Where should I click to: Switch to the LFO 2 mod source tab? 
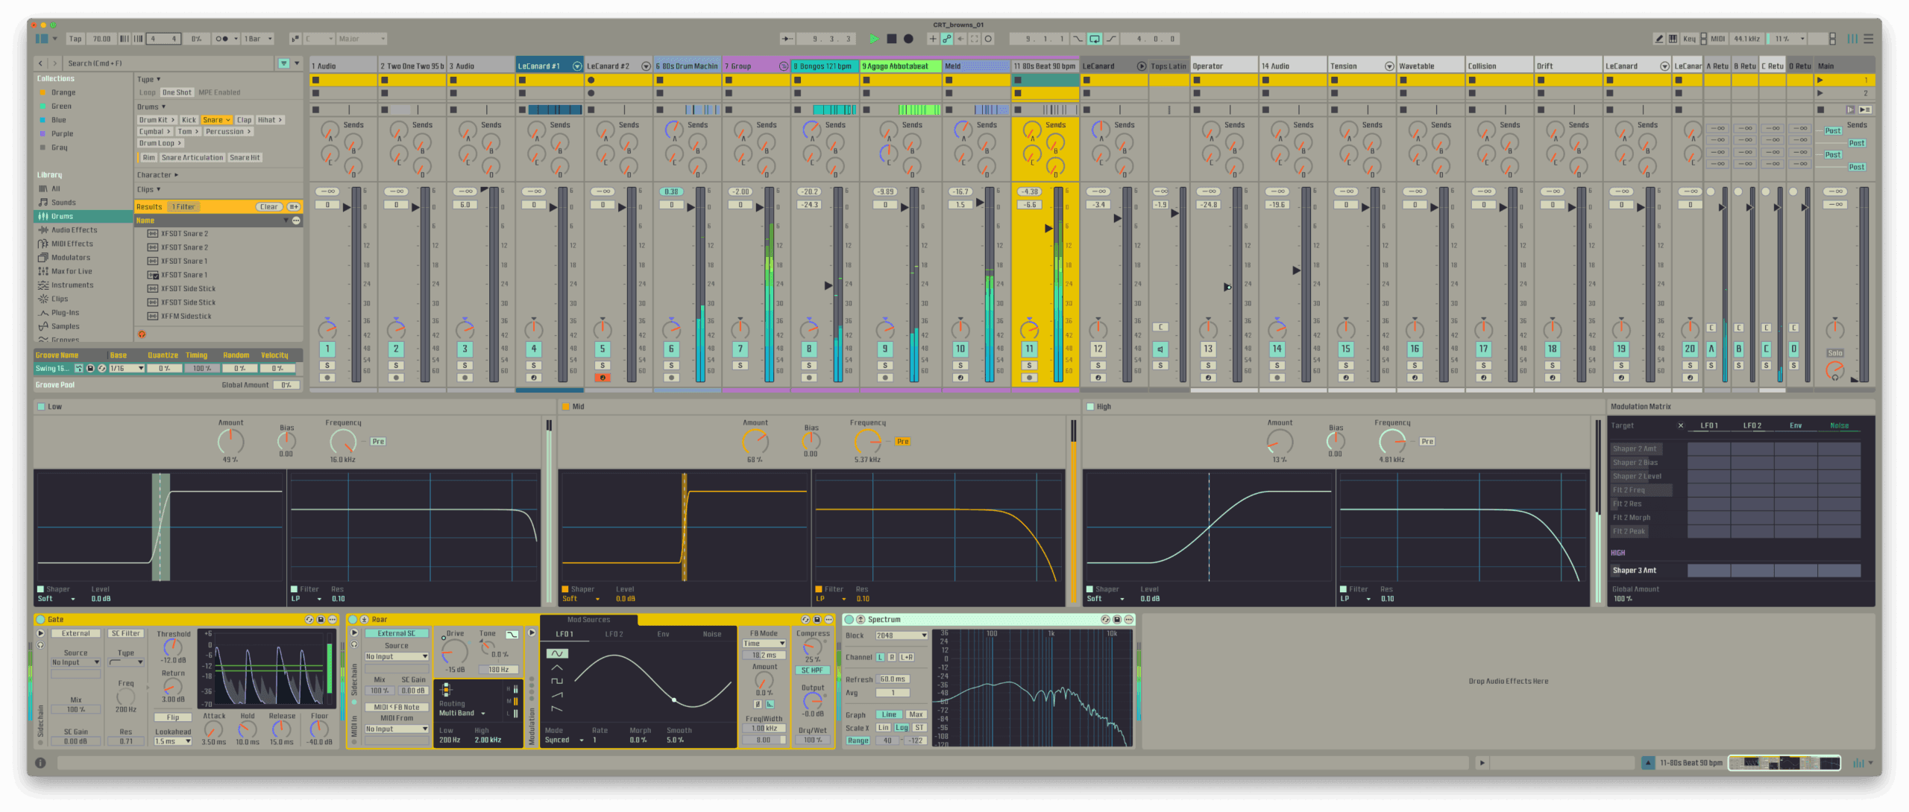click(614, 634)
